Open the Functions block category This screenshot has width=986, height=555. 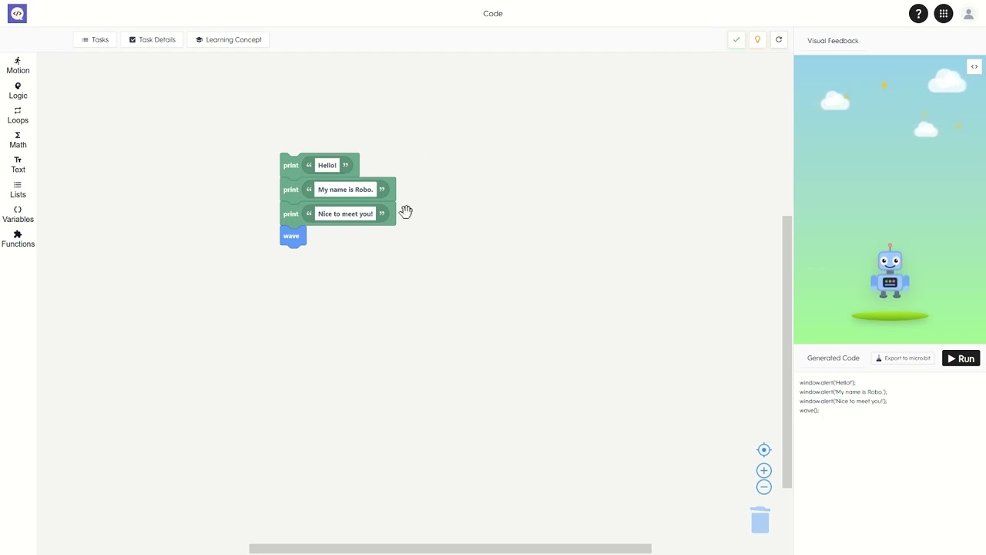[18, 239]
